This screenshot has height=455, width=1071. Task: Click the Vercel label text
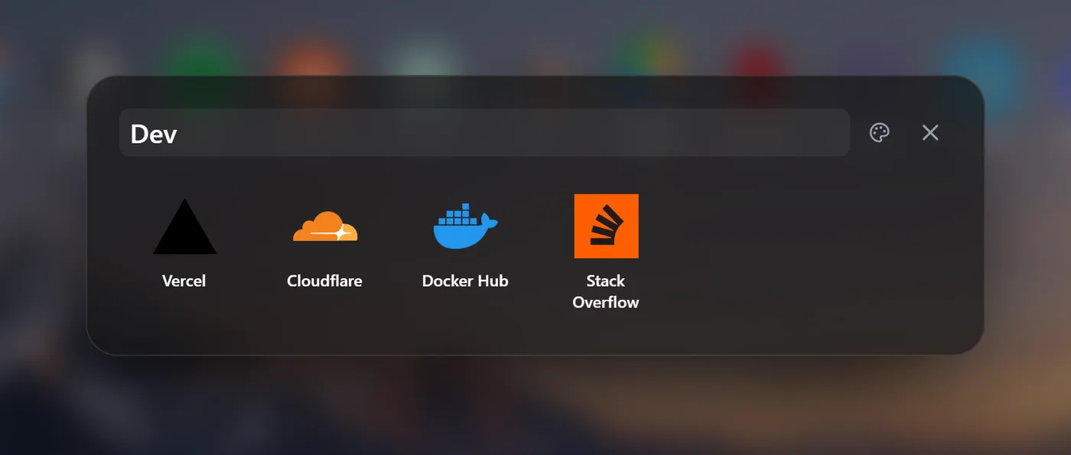tap(184, 281)
